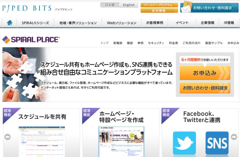Screen dimensions: 240x157
Task: Click the インターネット環境さえあれば description line
Action: (x=75, y=88)
